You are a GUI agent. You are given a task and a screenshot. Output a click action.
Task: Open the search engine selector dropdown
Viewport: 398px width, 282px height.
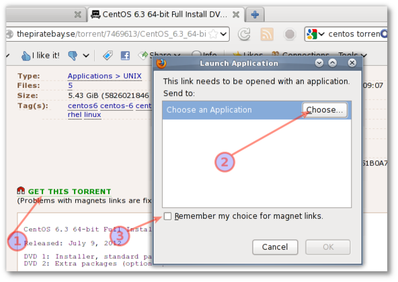coord(315,34)
